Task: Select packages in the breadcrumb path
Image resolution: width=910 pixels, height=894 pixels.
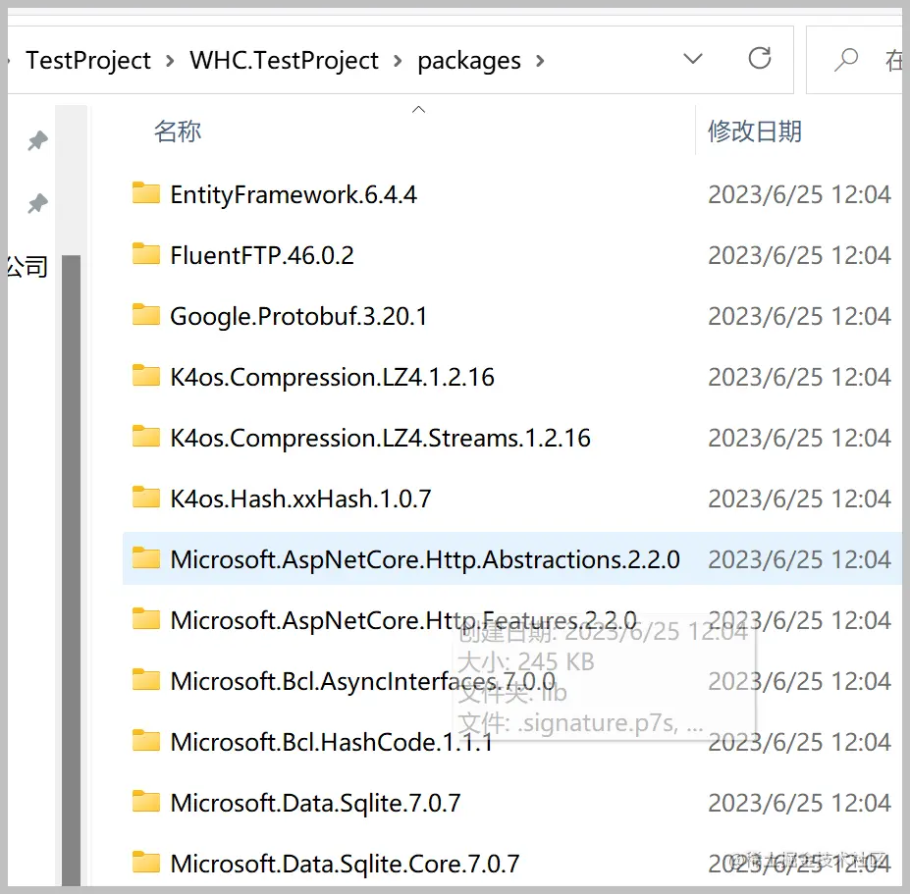Action: 469,62
